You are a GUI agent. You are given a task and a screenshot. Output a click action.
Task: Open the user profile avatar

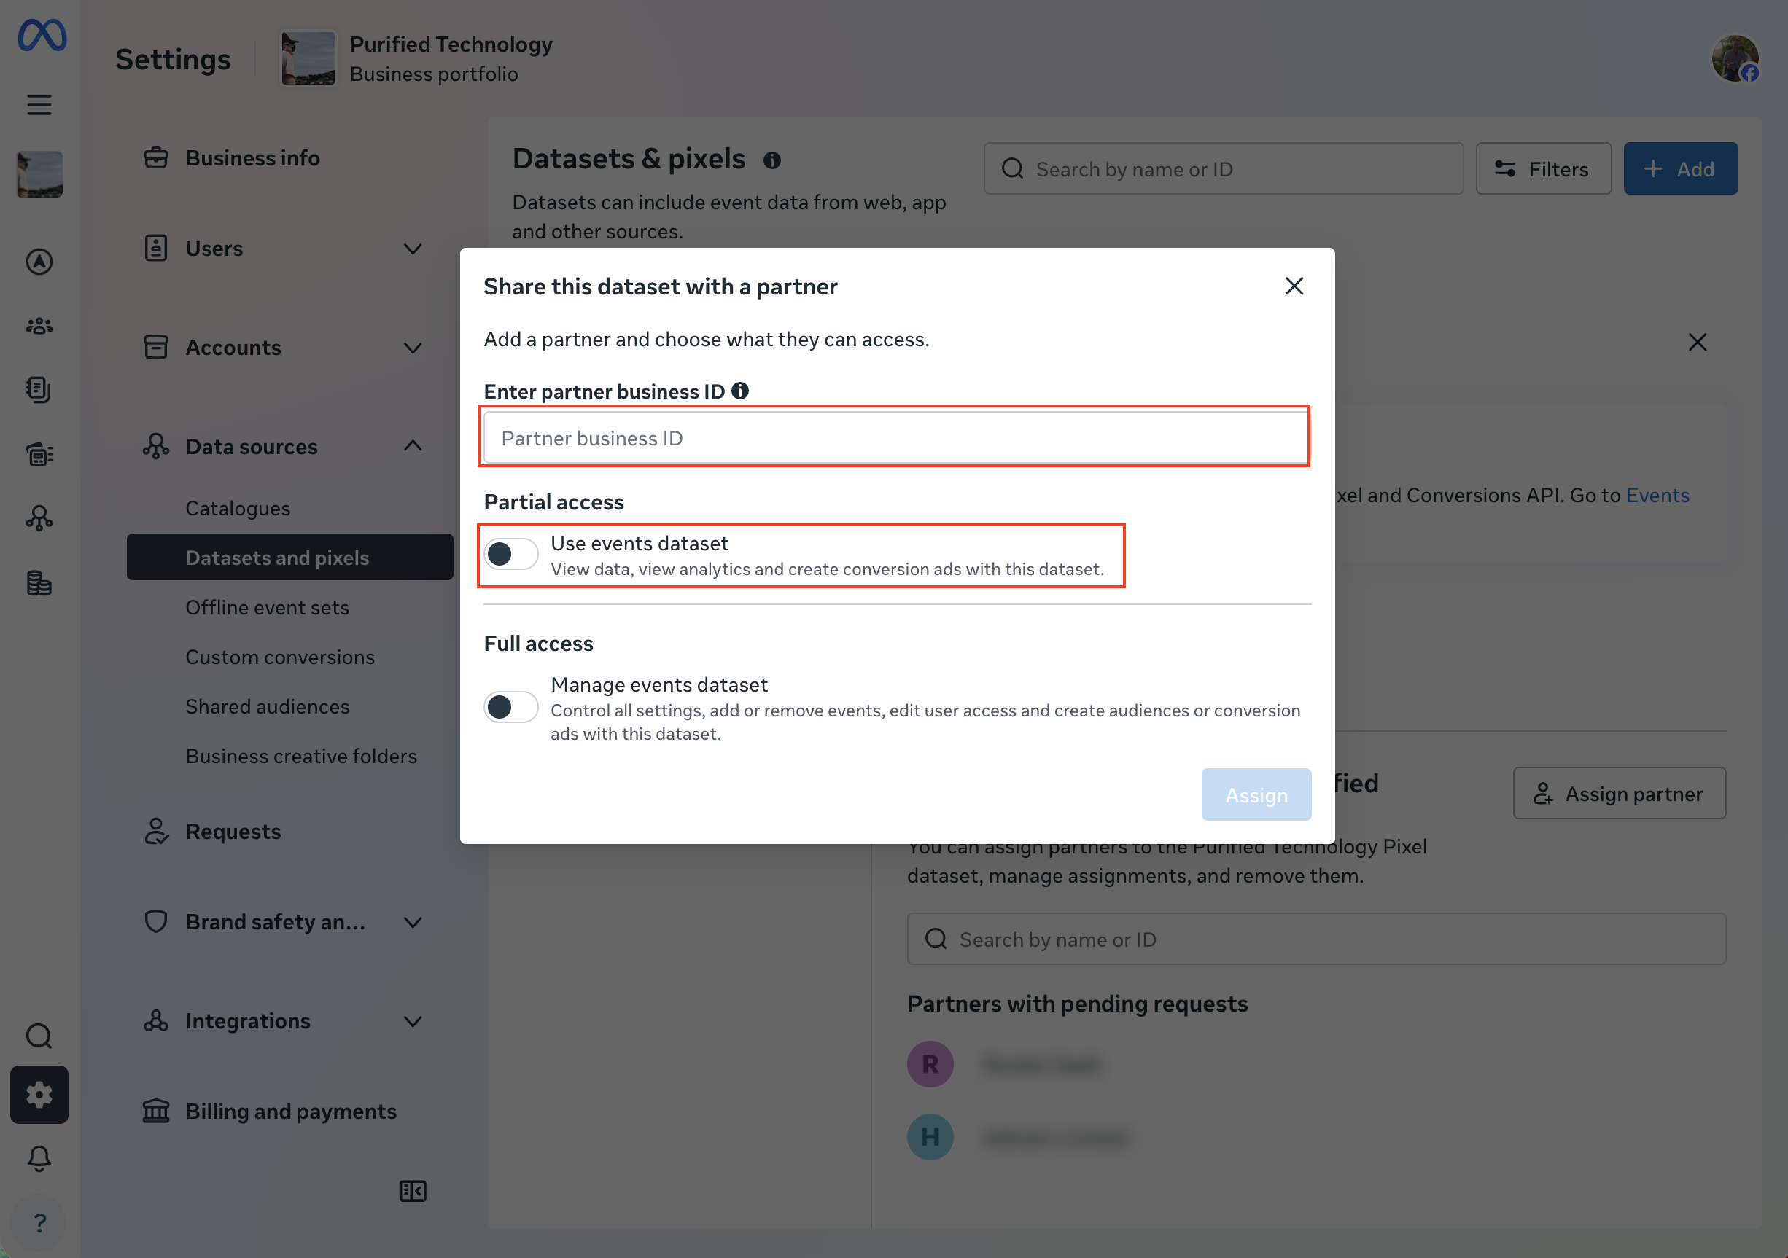click(1735, 58)
